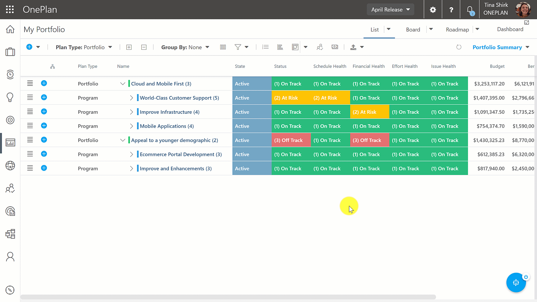Image resolution: width=537 pixels, height=302 pixels.
Task: Collapse the Cloud and Mobile First portfolio
Action: pyautogui.click(x=123, y=84)
